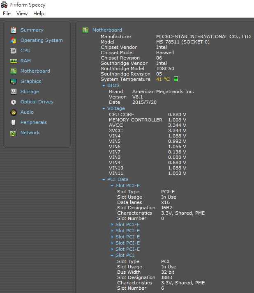Viewport: 254px width, 293px height.
Task: Click the Peripherals mouse icon
Action: 14,122
